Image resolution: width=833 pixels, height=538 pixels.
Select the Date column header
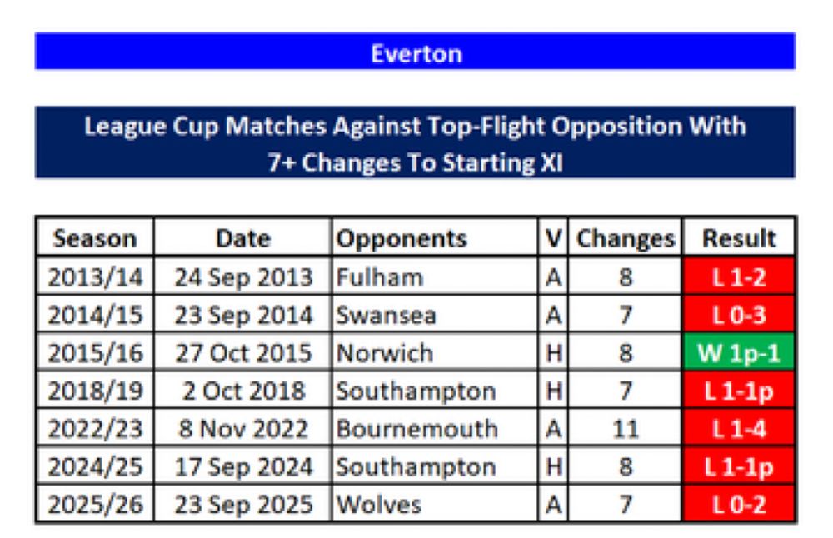coord(242,239)
